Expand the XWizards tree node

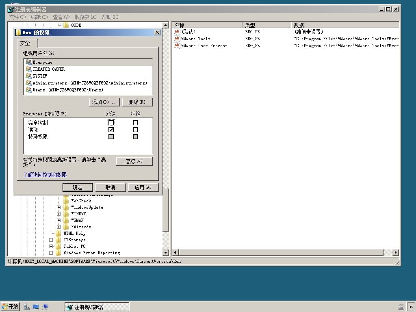[58, 227]
